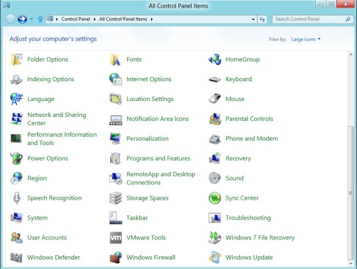Open the Network and Sharing Center icon
357x269 pixels.
(16, 119)
